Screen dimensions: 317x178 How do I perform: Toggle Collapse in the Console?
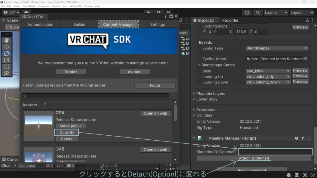click(x=27, y=166)
